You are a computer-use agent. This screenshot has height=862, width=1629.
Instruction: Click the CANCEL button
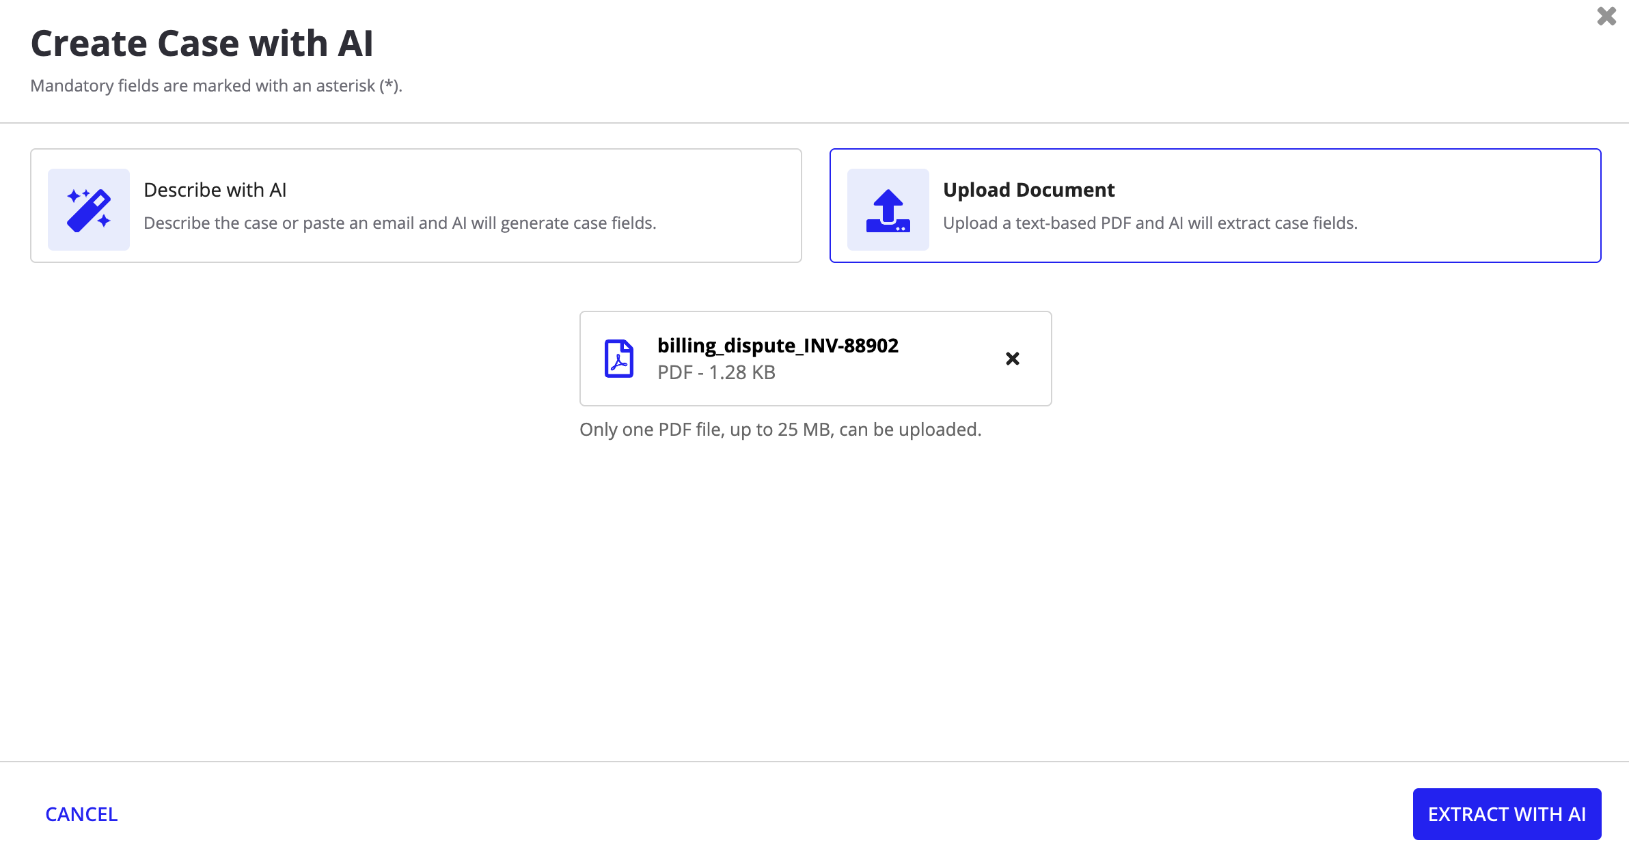[81, 814]
